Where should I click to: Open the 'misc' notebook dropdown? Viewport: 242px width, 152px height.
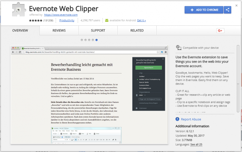click(142, 95)
